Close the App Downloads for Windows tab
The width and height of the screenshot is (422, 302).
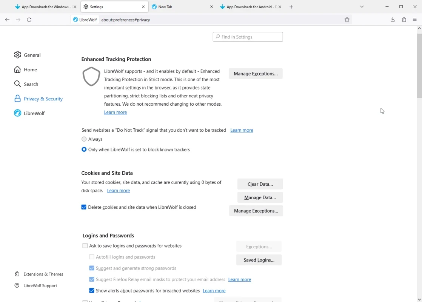(x=75, y=7)
